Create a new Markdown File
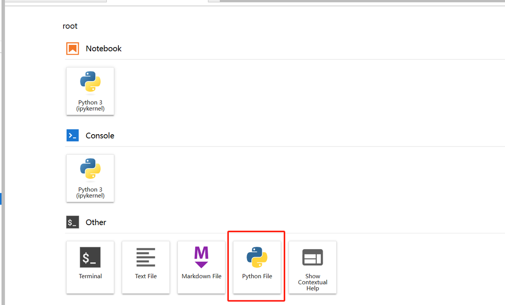505x305 pixels. click(x=201, y=267)
